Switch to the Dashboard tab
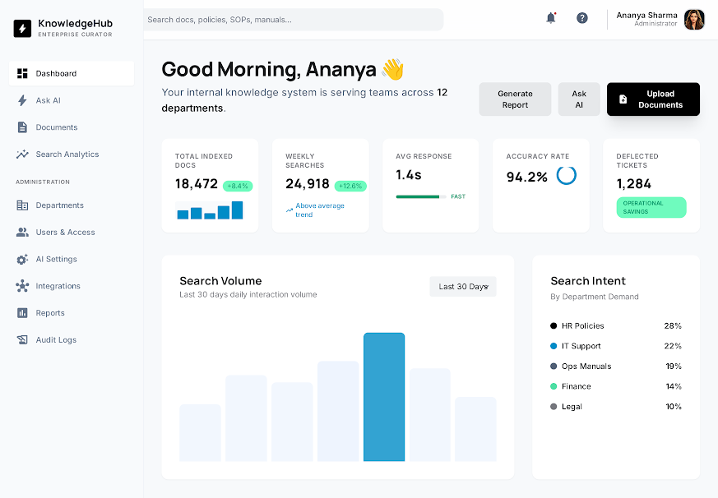 (55, 73)
